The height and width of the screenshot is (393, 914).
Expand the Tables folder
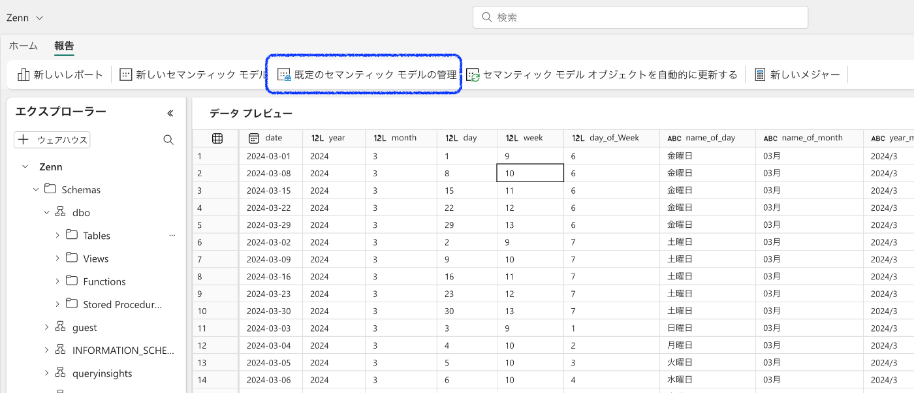pos(57,235)
